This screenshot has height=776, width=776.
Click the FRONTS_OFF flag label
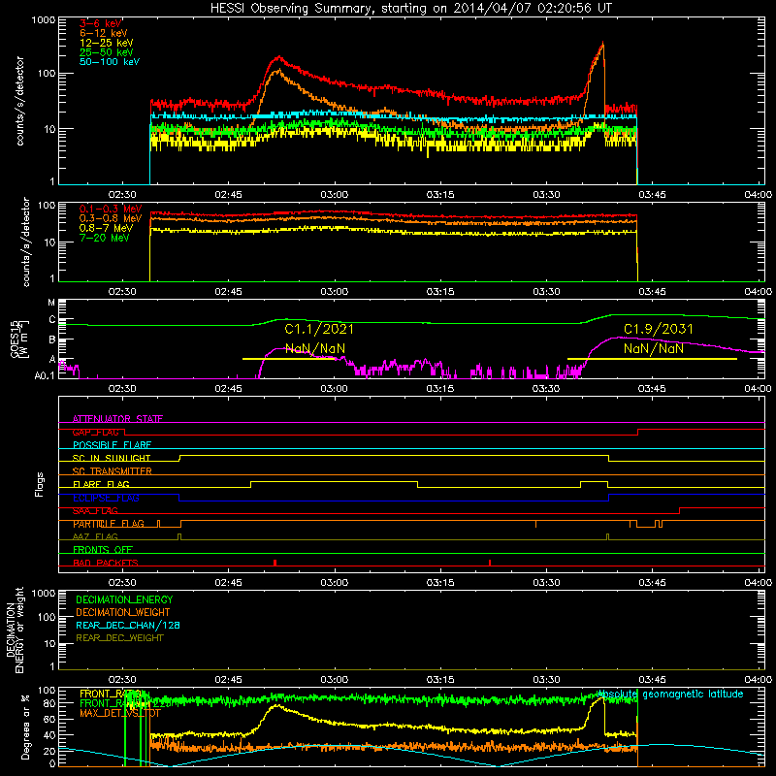tap(103, 549)
